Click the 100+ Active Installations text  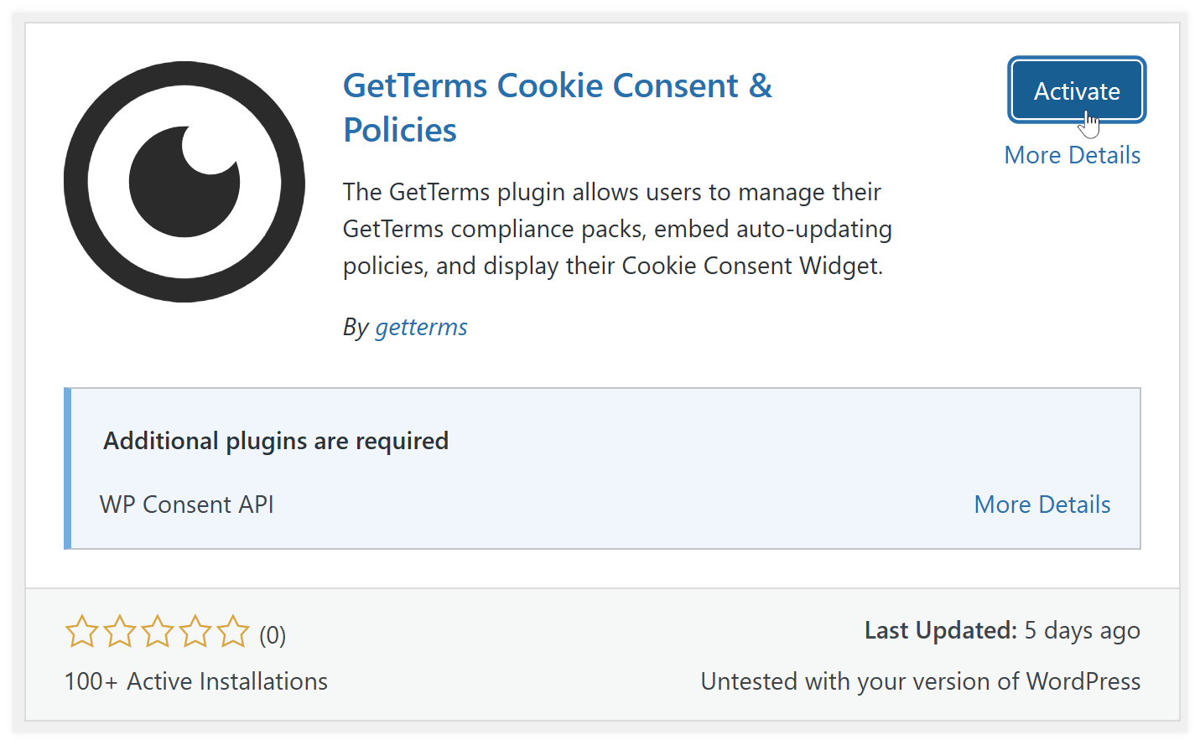195,681
